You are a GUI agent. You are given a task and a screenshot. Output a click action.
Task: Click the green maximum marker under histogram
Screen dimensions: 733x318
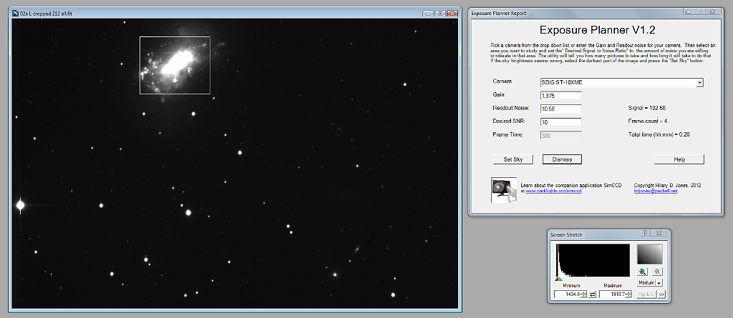pos(560,279)
